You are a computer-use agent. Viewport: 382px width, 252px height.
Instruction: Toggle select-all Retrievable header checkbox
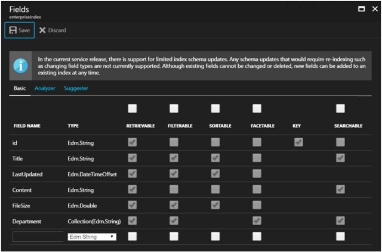(x=133, y=108)
